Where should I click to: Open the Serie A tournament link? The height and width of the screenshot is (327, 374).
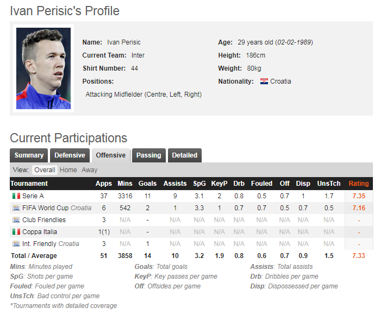[x=33, y=196]
